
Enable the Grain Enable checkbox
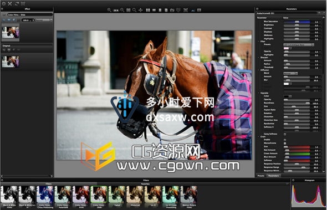pos(285,140)
